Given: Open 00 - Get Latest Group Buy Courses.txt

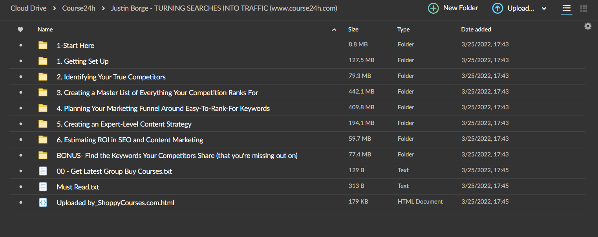Looking at the screenshot, I should tap(114, 171).
